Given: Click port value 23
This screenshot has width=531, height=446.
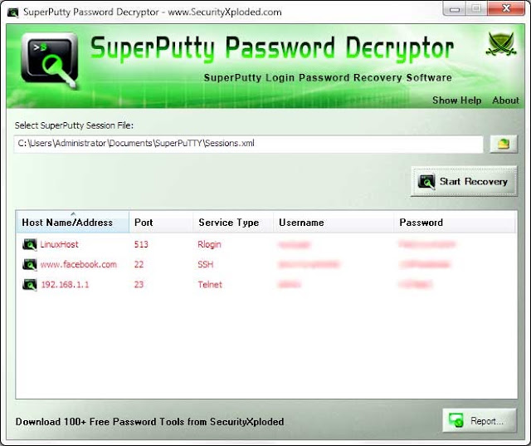Looking at the screenshot, I should click(x=139, y=285).
